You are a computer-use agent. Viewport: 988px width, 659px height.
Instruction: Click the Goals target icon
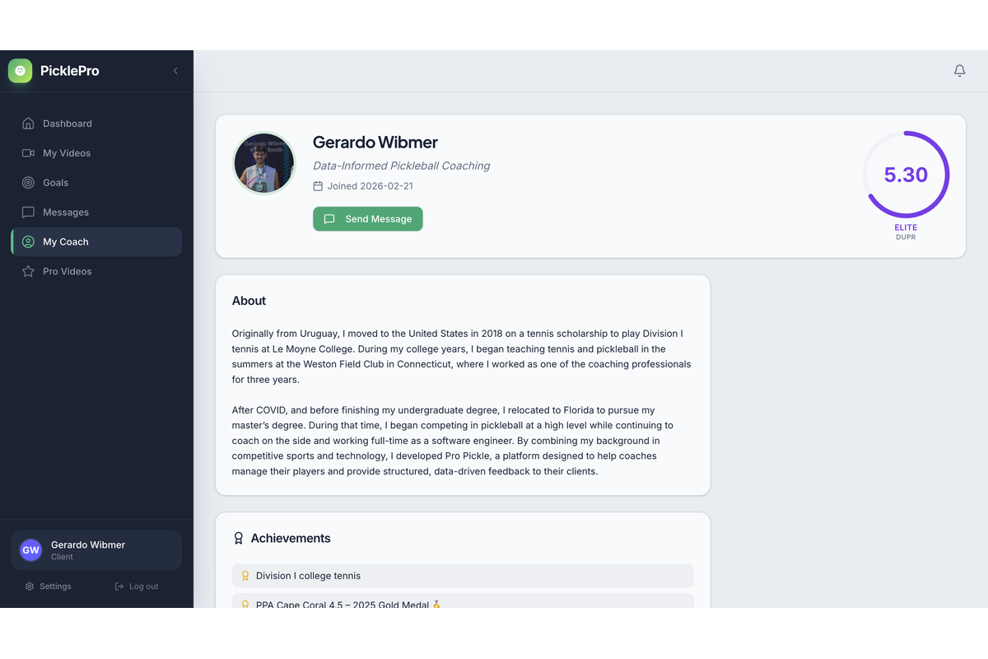pyautogui.click(x=28, y=183)
